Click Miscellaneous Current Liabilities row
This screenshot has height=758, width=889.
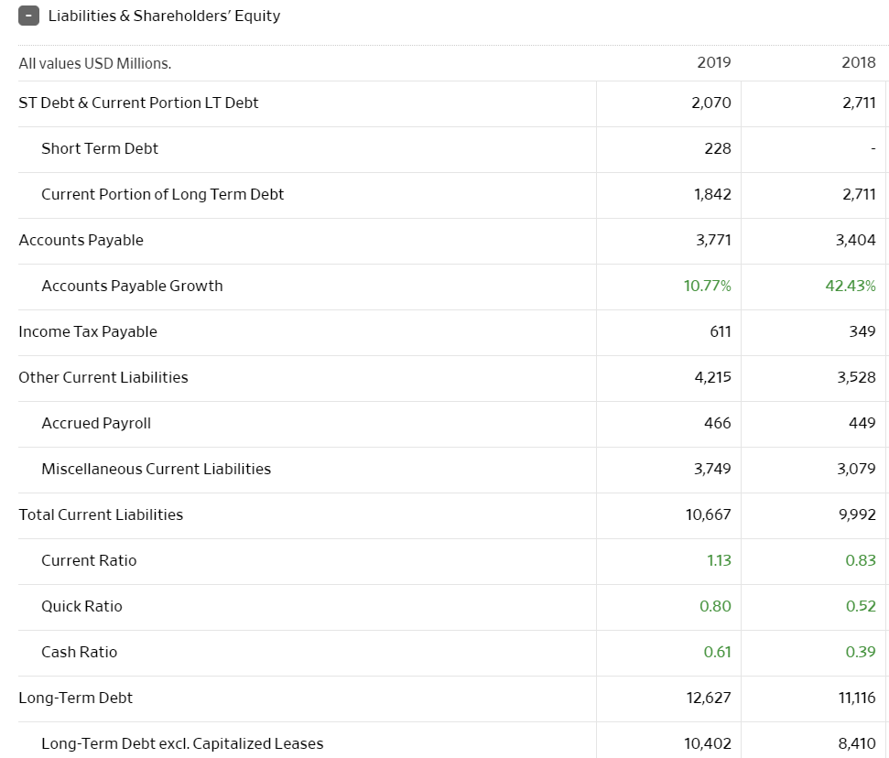156,469
